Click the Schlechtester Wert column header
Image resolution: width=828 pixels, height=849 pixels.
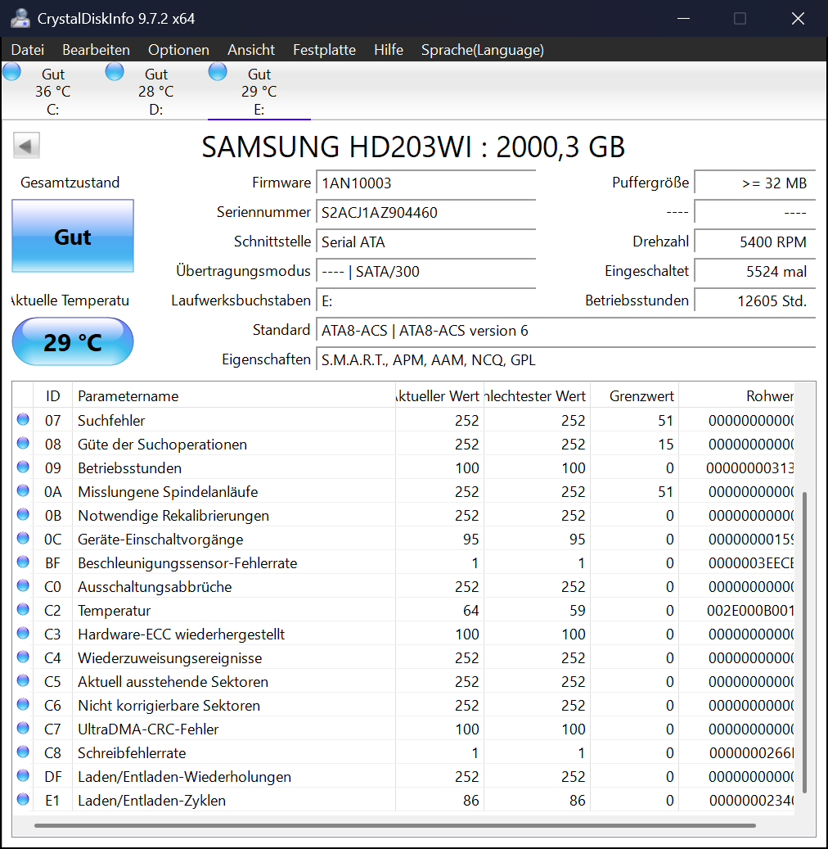[x=536, y=395]
